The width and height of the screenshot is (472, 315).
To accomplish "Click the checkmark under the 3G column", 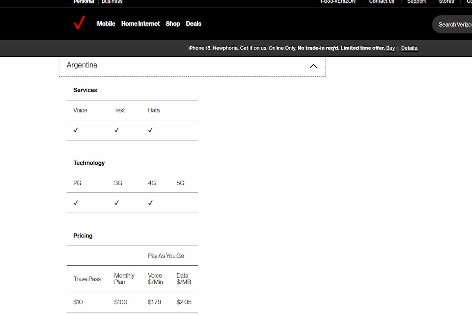I will [x=116, y=203].
